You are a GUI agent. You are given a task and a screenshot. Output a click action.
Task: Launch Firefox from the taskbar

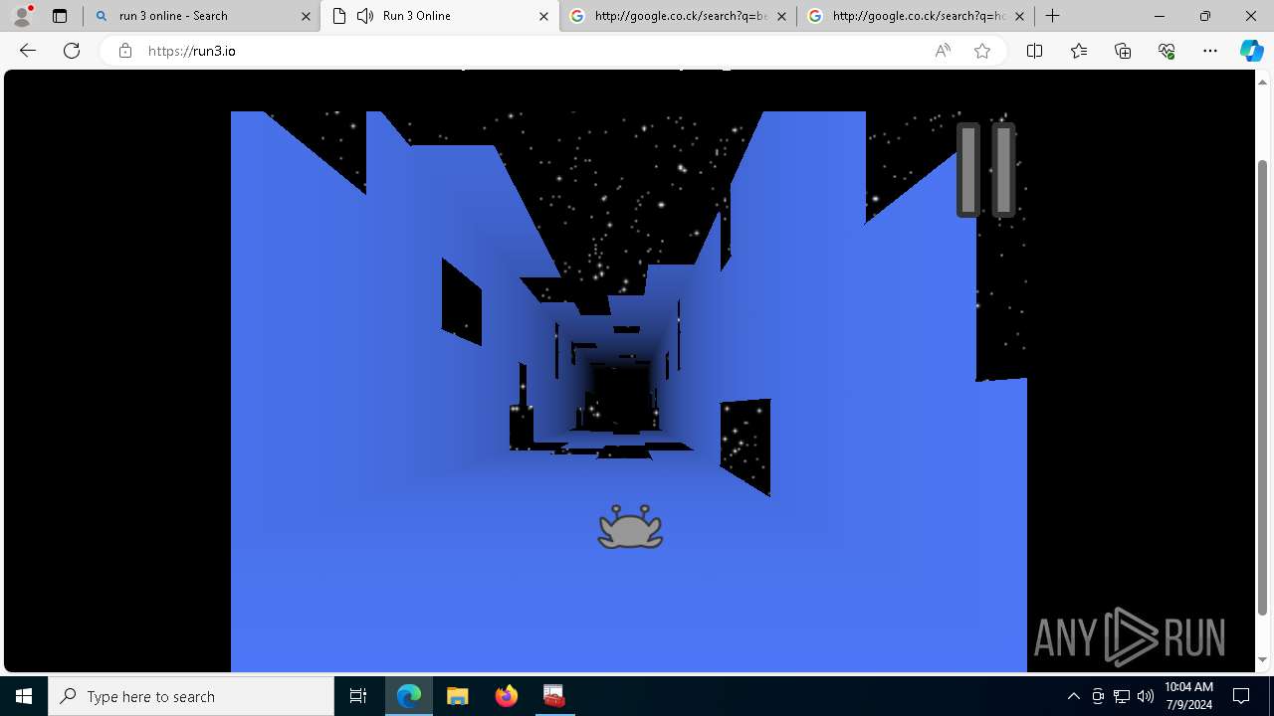[506, 696]
